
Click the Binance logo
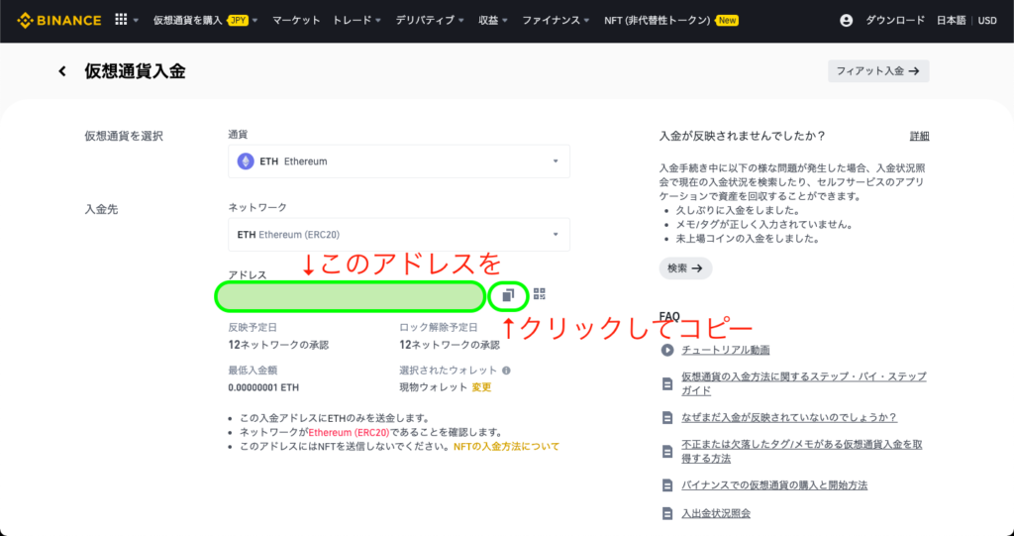pyautogui.click(x=58, y=20)
